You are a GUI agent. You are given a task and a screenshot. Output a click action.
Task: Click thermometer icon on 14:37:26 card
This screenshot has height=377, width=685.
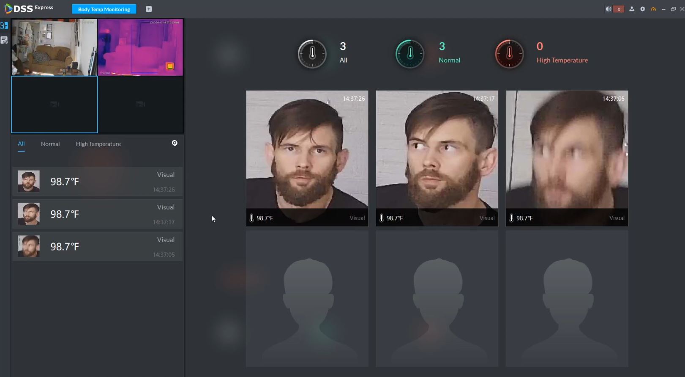252,218
